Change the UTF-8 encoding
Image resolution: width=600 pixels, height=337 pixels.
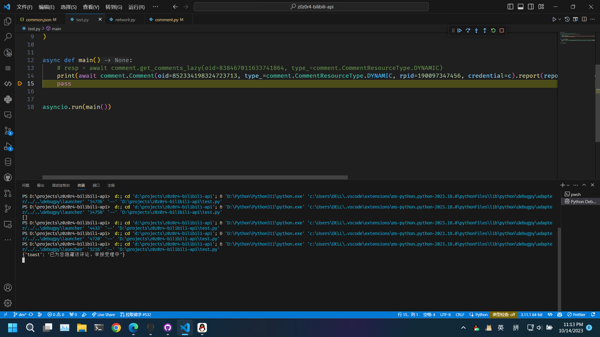445,315
